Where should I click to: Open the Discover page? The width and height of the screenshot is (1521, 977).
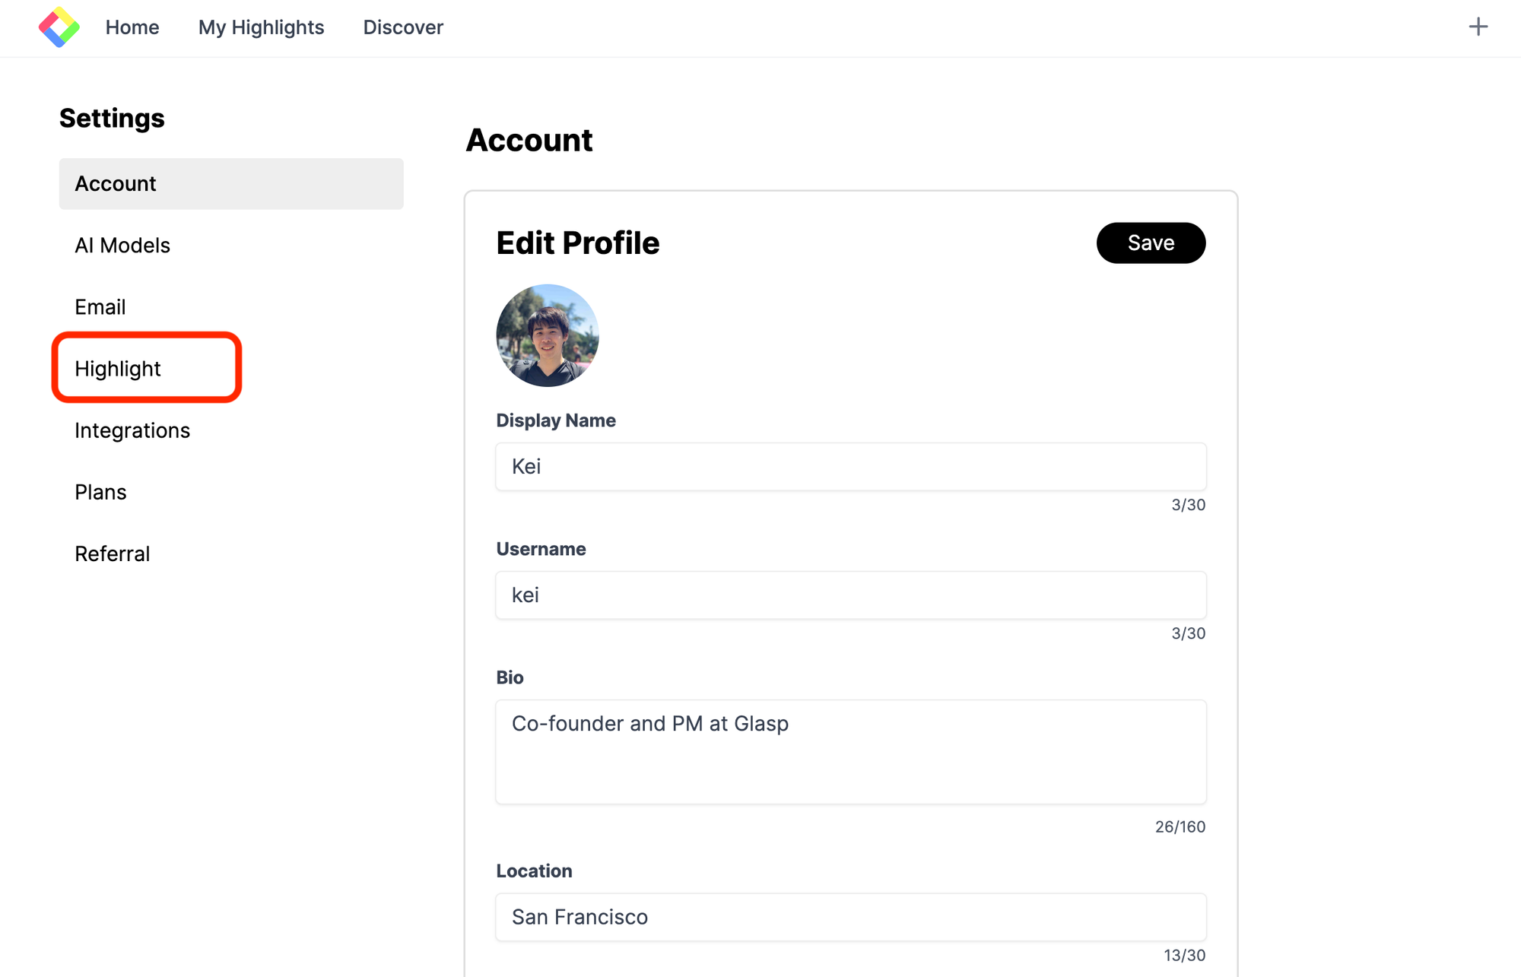coord(403,27)
